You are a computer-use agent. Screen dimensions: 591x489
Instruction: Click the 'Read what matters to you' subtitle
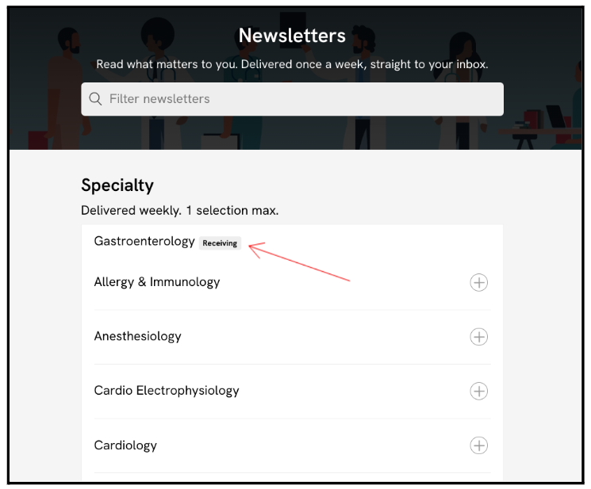(x=292, y=64)
